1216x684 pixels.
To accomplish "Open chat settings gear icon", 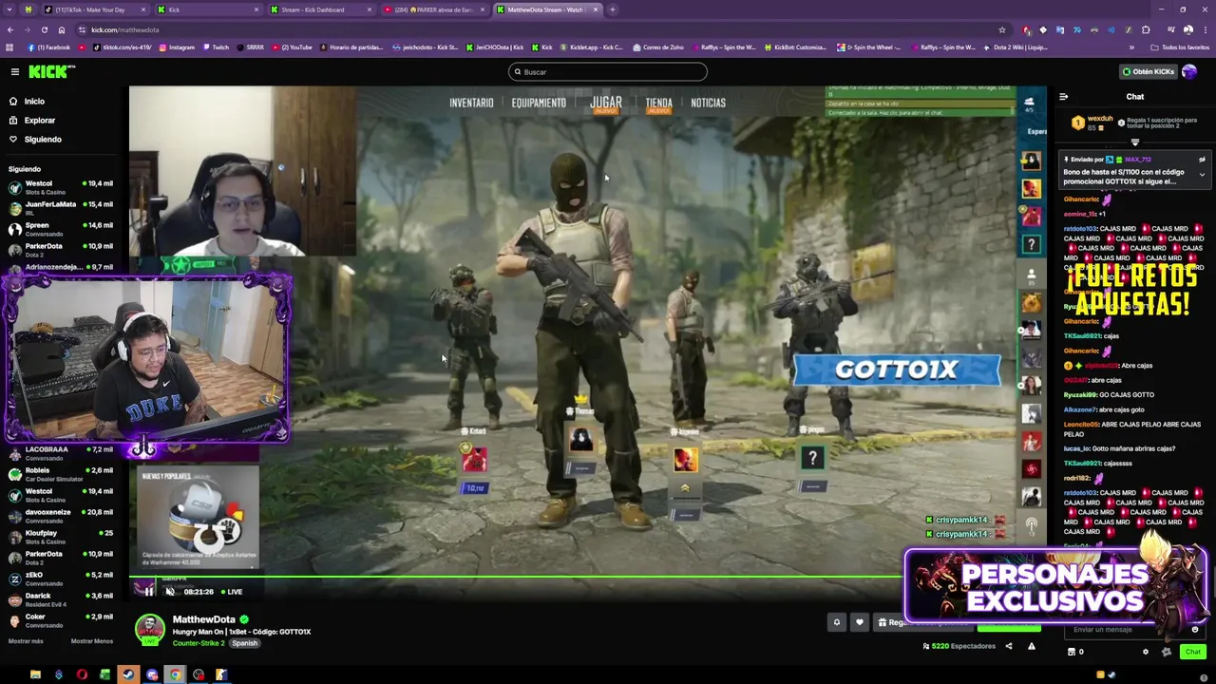I will click(1146, 652).
